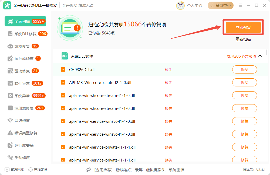Click 重新扫描 to rescan

tap(243, 39)
